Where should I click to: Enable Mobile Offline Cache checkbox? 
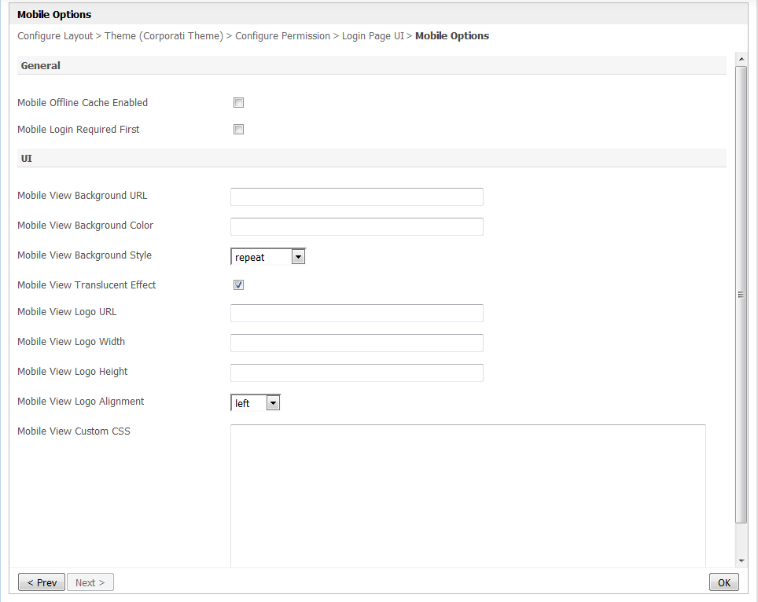[238, 103]
